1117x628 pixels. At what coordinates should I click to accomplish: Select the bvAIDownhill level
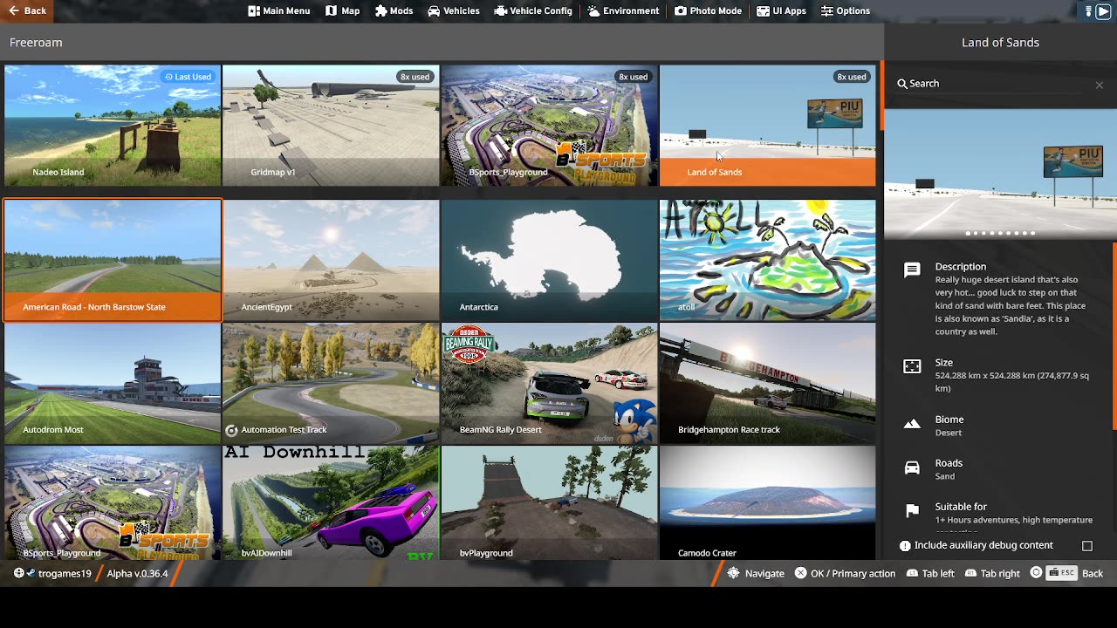click(x=331, y=503)
